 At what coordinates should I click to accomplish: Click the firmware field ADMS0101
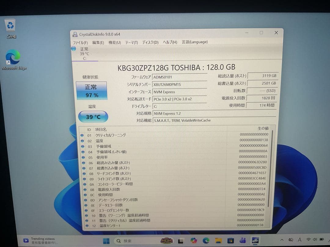point(179,77)
